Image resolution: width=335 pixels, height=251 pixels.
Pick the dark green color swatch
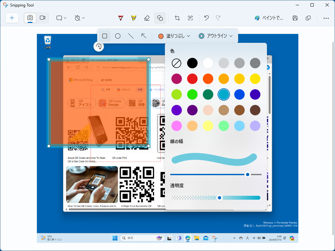point(208,94)
